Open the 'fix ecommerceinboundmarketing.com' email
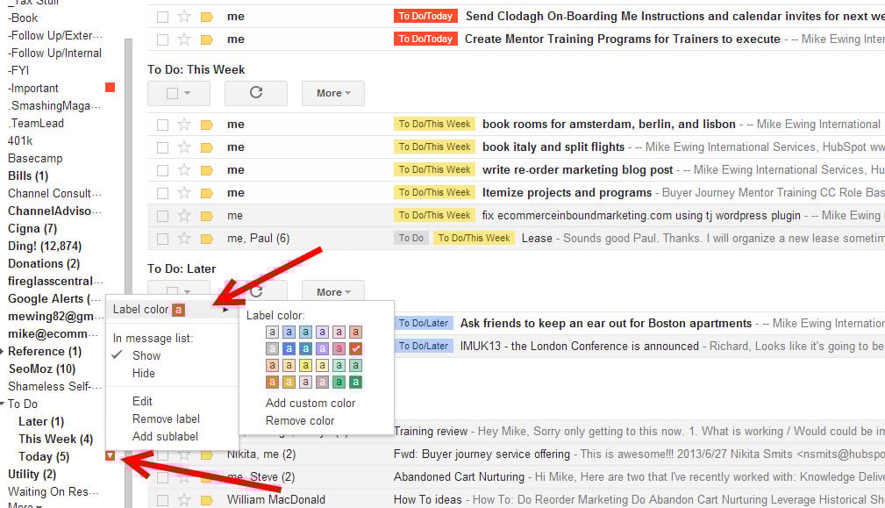Viewport: 885px width, 508px height. pyautogui.click(x=640, y=216)
